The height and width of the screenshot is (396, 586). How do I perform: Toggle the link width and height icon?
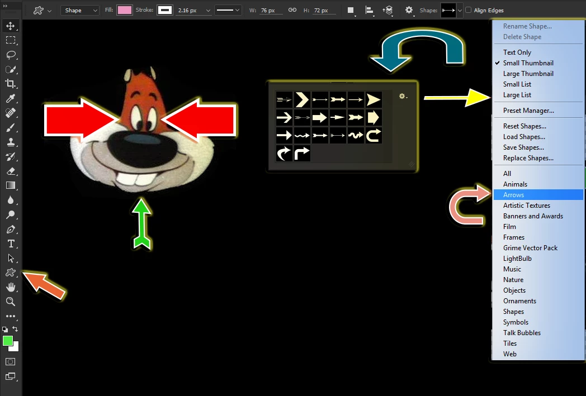[x=292, y=10]
